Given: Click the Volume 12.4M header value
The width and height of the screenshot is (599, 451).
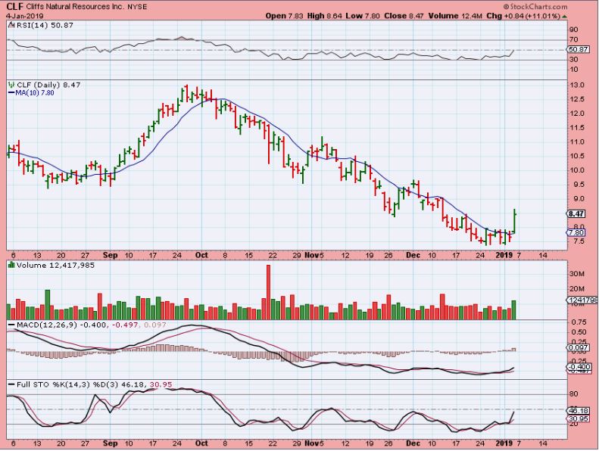Looking at the screenshot, I should [x=455, y=16].
